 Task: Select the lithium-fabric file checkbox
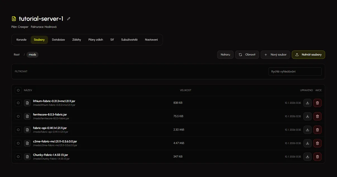point(18,103)
